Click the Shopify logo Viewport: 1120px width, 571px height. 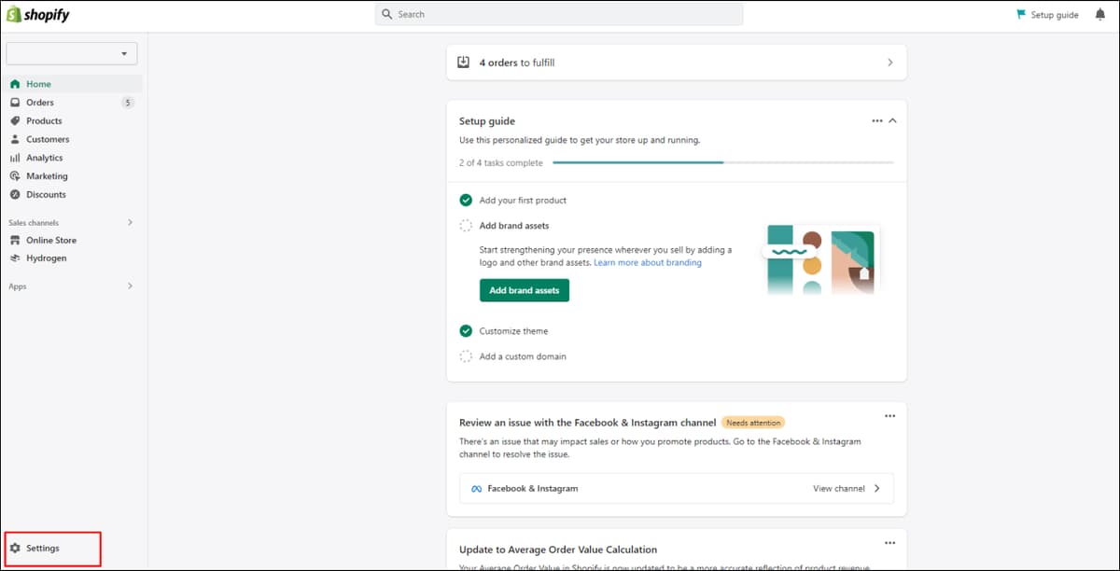point(38,15)
